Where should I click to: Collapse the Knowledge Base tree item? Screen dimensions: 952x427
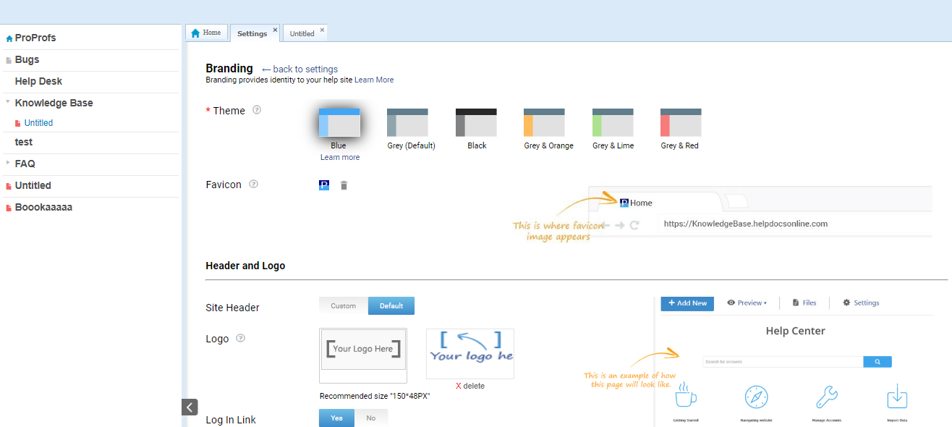(8, 102)
